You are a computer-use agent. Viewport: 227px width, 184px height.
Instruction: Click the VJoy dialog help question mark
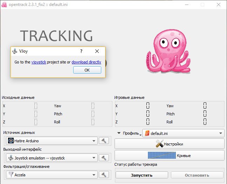[81, 51]
